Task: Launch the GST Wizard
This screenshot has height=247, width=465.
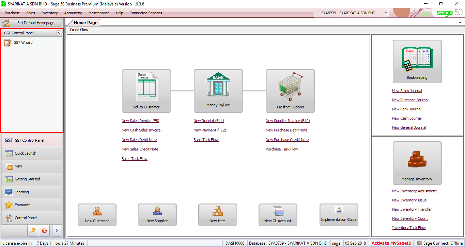Action: pyautogui.click(x=19, y=42)
